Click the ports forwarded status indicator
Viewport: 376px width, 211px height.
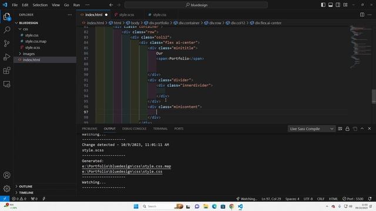[34, 199]
